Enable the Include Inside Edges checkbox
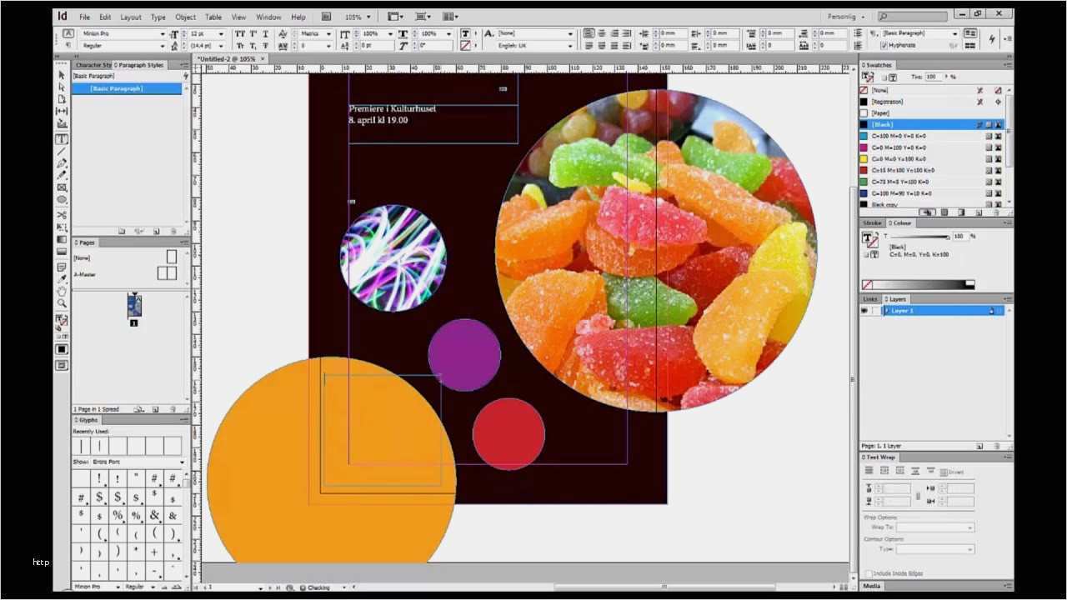1067x600 pixels. (869, 573)
